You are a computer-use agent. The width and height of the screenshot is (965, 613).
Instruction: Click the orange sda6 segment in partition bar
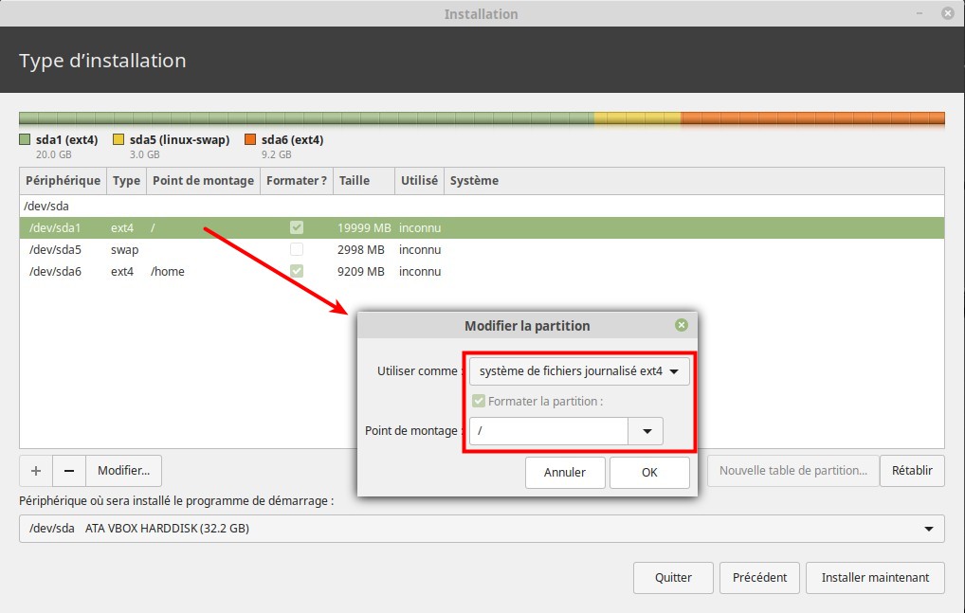(x=811, y=119)
